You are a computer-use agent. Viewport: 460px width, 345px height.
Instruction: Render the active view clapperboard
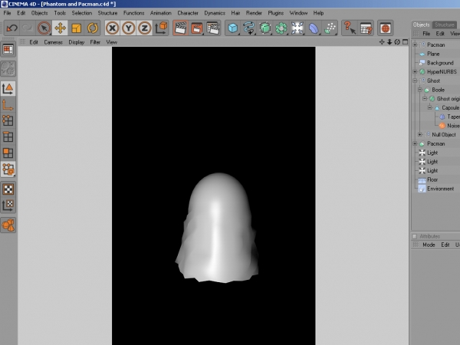click(180, 28)
